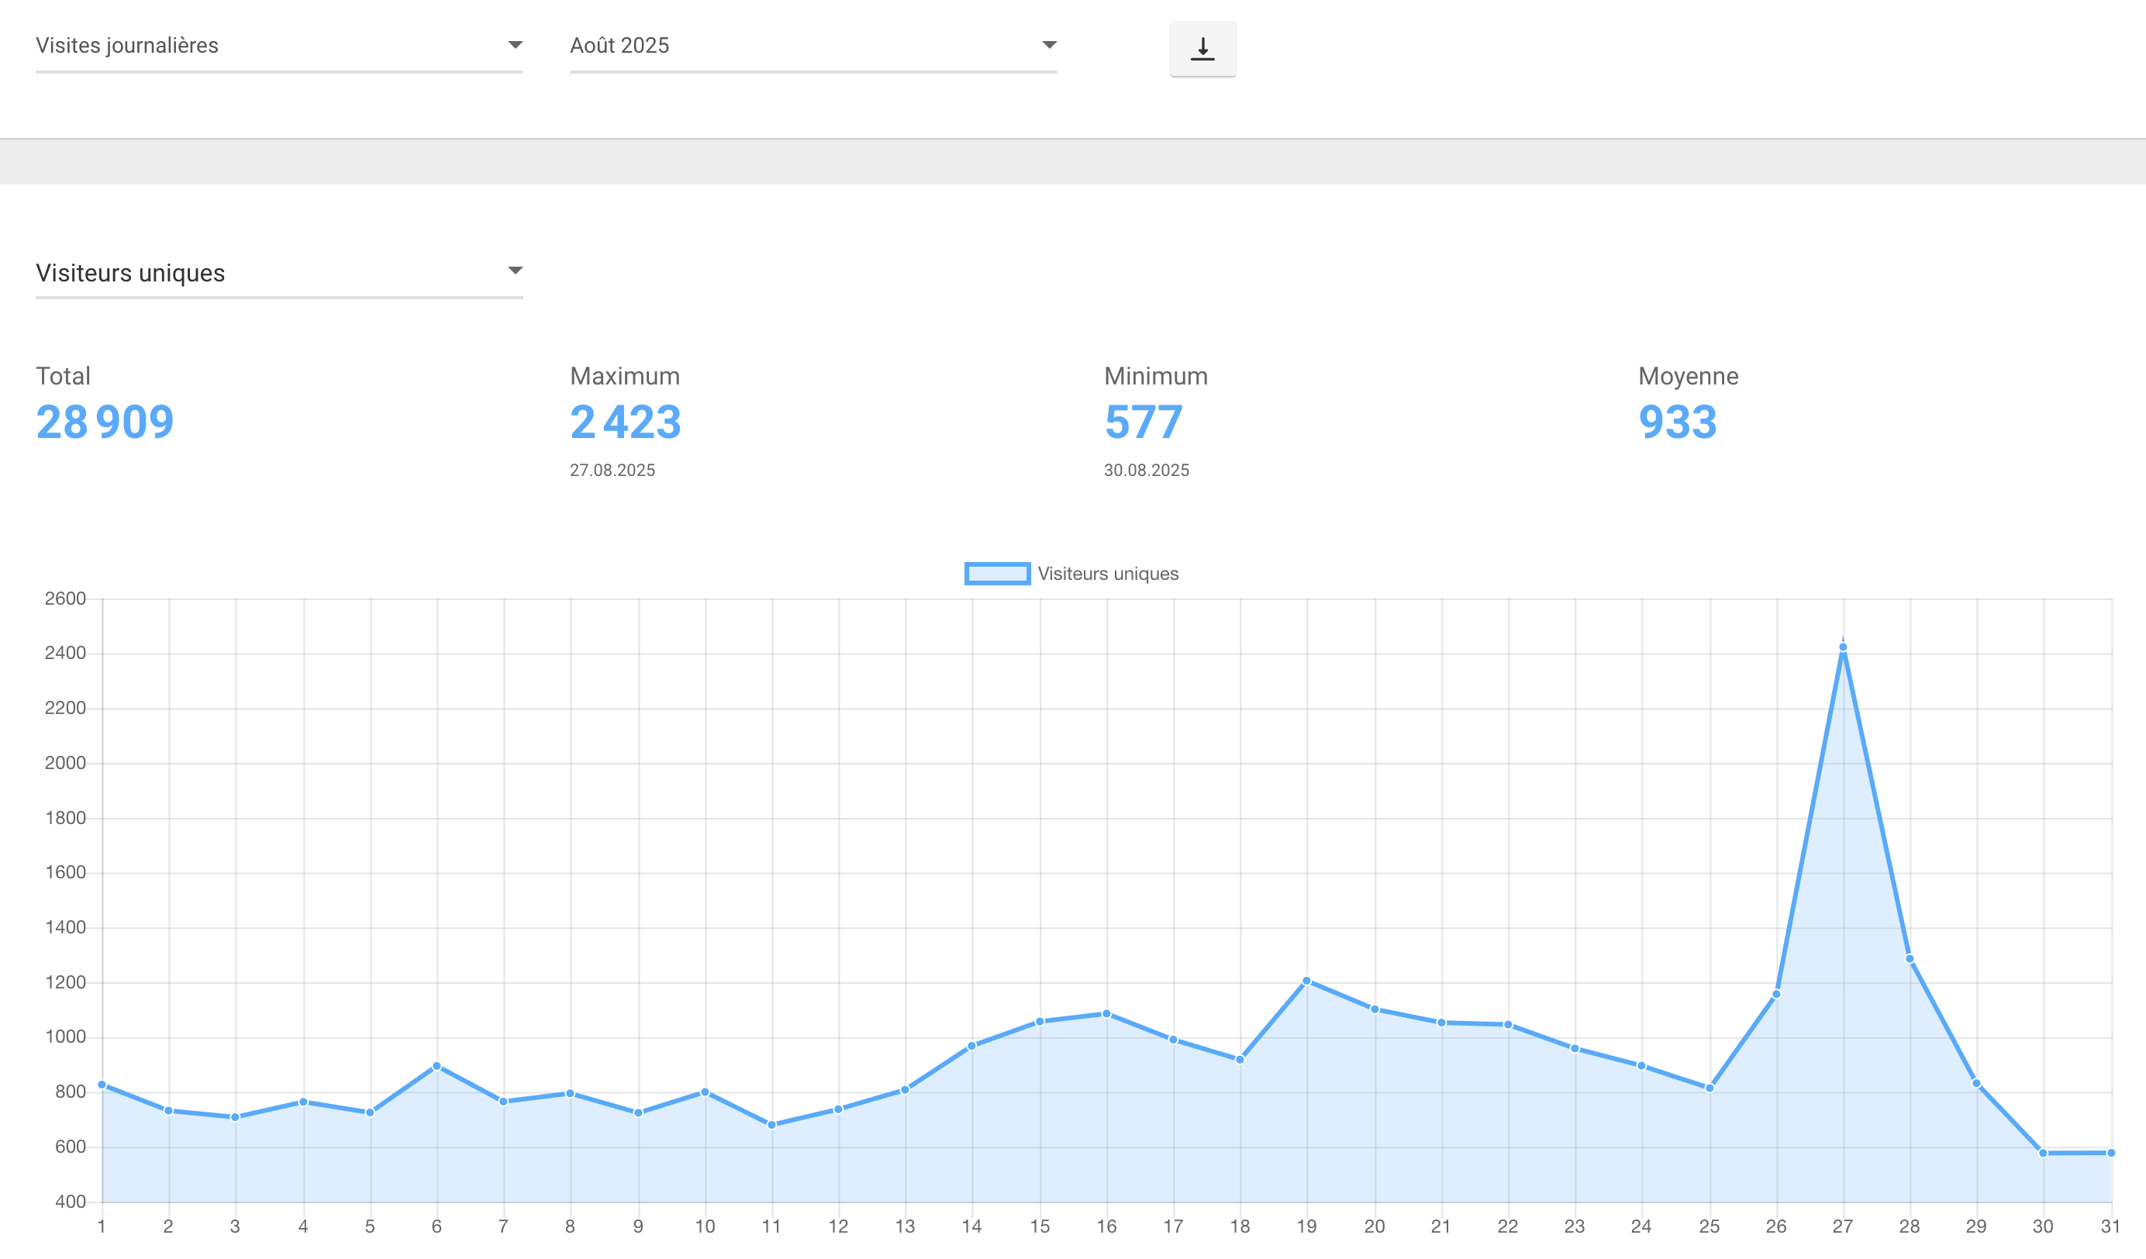The width and height of the screenshot is (2146, 1259).
Task: Click the Total value 28 909
Action: coord(105,423)
